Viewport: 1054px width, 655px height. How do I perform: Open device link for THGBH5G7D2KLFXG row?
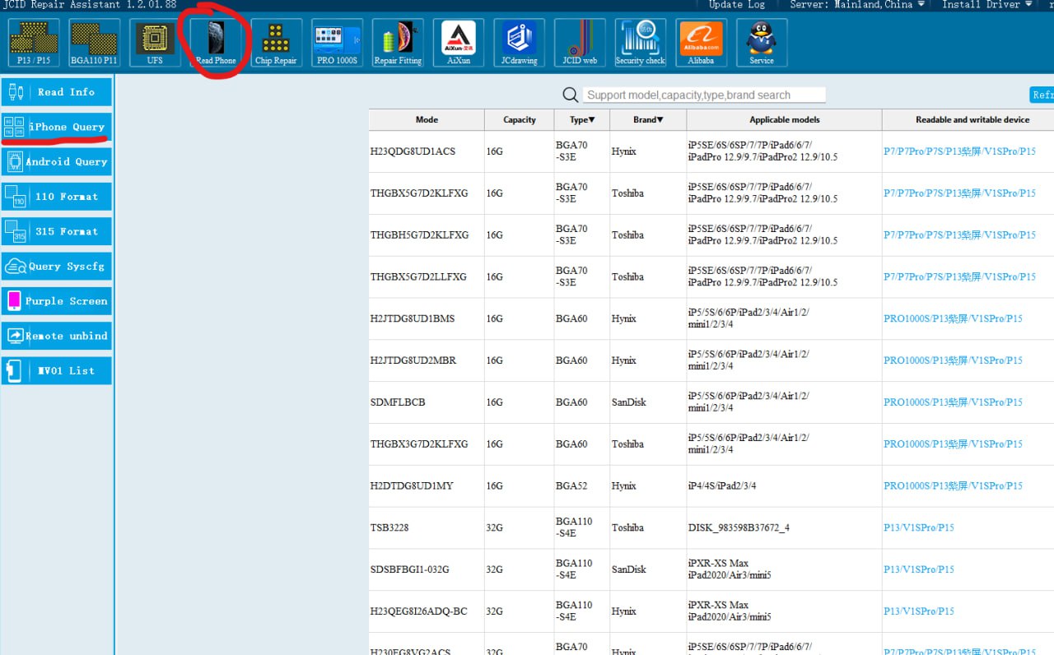click(x=959, y=235)
